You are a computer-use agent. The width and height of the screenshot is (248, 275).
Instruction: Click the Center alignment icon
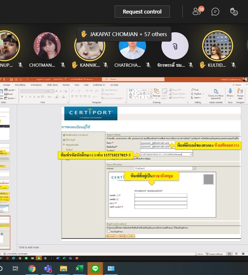pos(77,96)
